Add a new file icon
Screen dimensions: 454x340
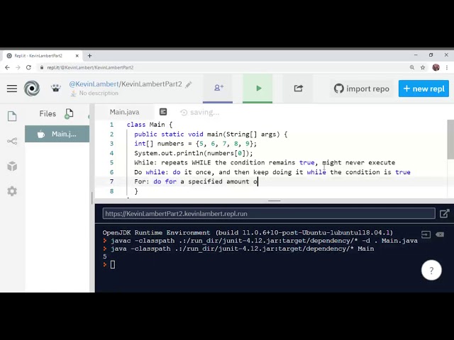coord(69,113)
